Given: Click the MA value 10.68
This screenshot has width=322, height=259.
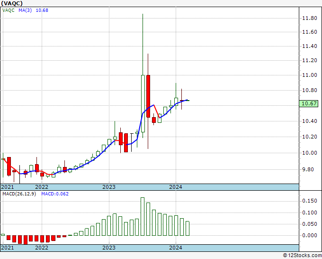Looking at the screenshot, I should tap(42, 10).
